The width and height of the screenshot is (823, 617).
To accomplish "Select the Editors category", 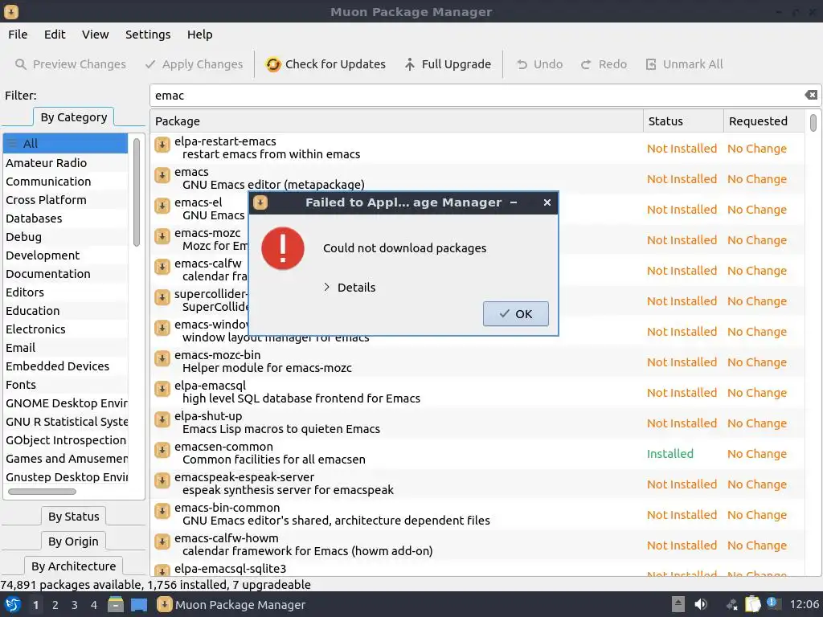I will (65, 292).
